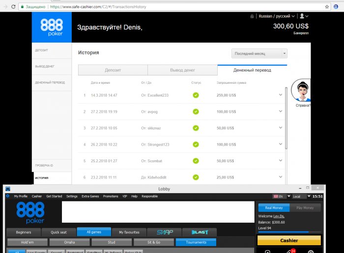This screenshot has width=344, height=253.
Task: Open VIP menu in Lobby
Action: [x=125, y=196]
